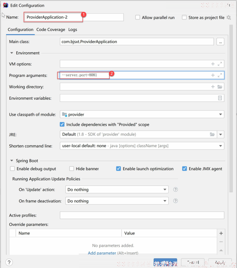This screenshot has width=237, height=268.
Task: Enable debug output checkbox
Action: [x=12, y=169]
